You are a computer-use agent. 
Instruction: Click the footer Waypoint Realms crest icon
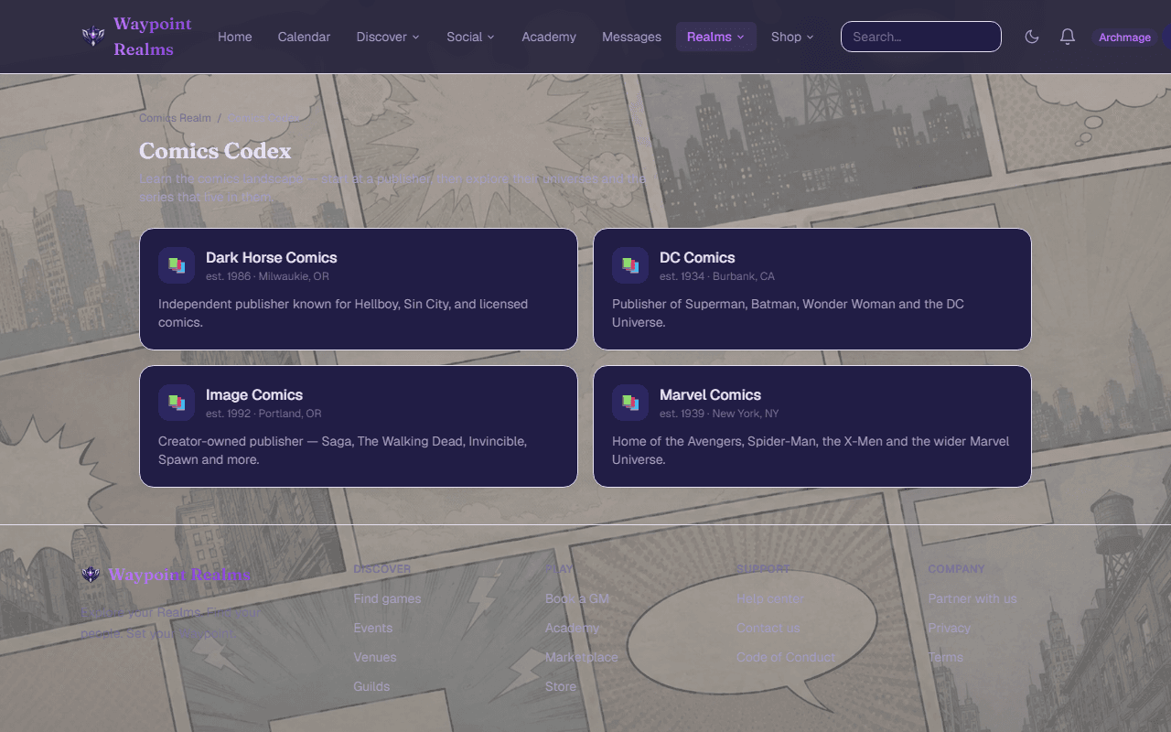tap(91, 575)
